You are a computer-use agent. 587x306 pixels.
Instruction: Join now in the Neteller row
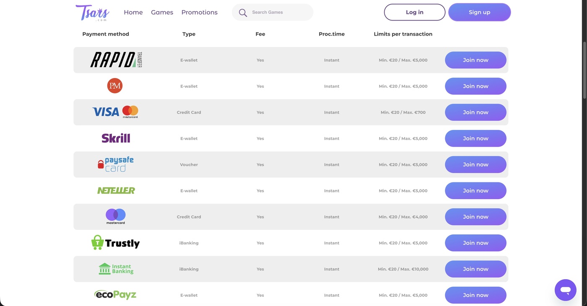coord(475,191)
